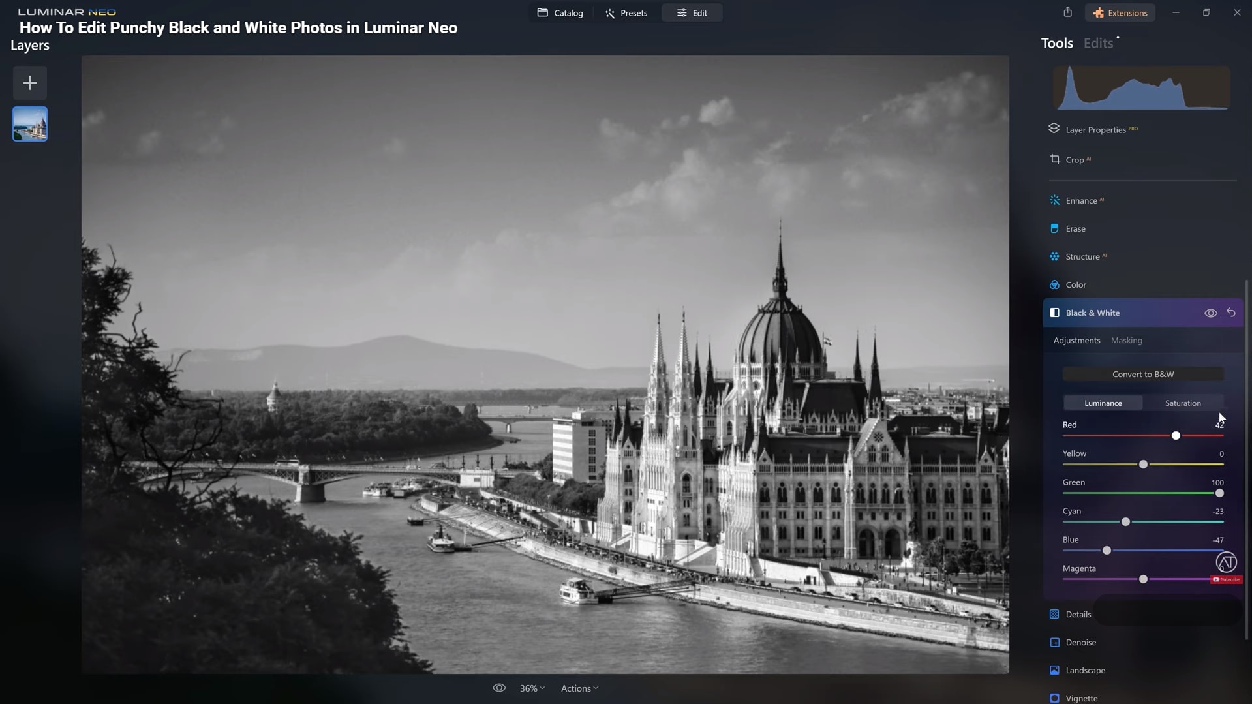Click the Black & White tool icon

[x=1054, y=313]
